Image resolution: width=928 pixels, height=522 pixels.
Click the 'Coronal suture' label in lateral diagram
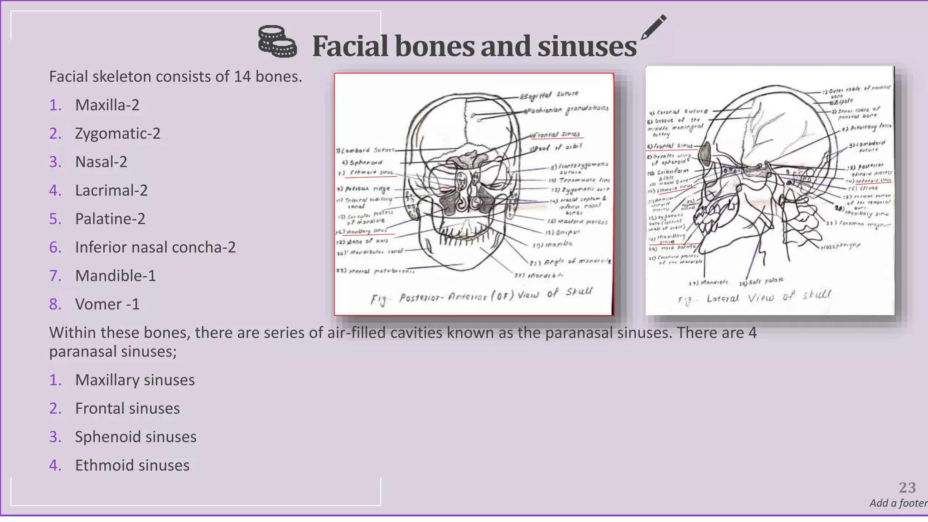point(678,111)
